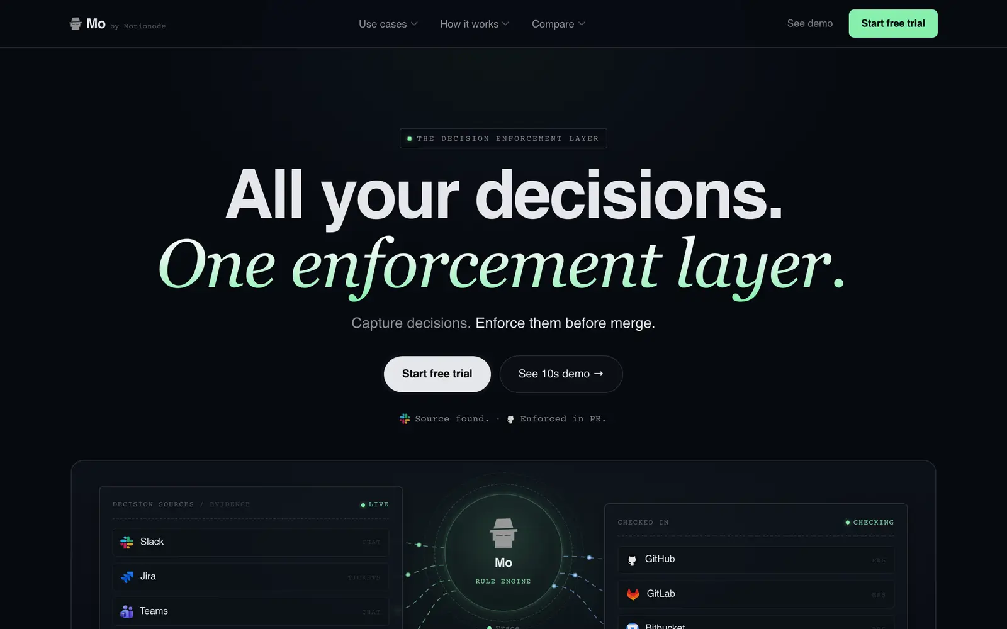Image resolution: width=1007 pixels, height=629 pixels.
Task: Expand the How it works chevron
Action: tap(506, 24)
